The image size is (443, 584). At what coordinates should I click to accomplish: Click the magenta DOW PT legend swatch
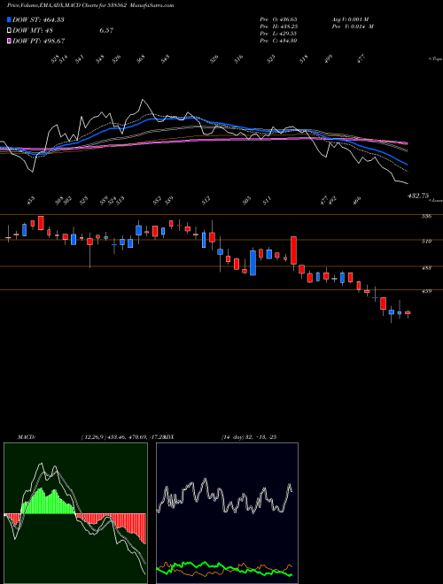[x=9, y=41]
